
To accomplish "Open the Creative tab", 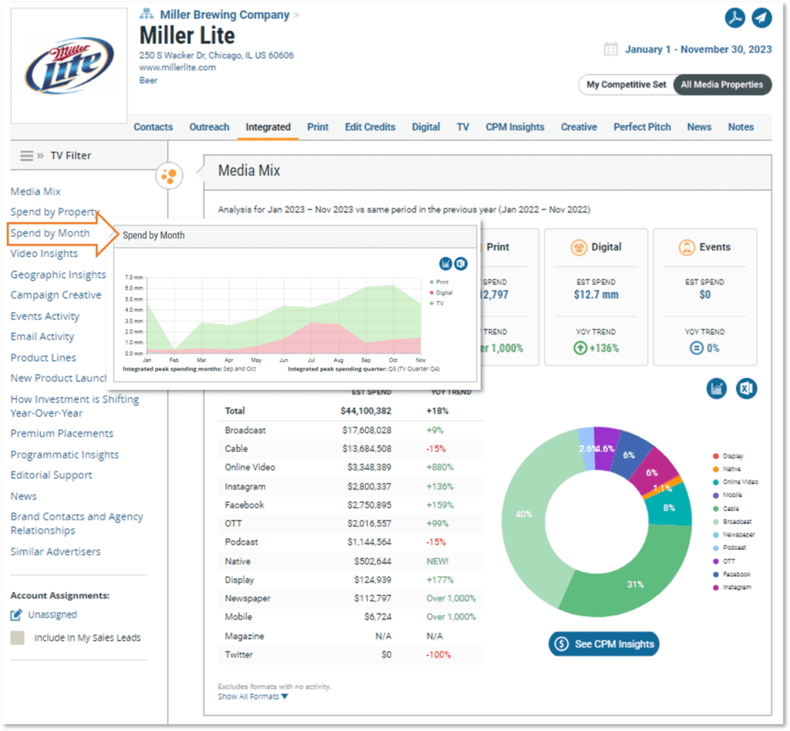I will coord(579,127).
